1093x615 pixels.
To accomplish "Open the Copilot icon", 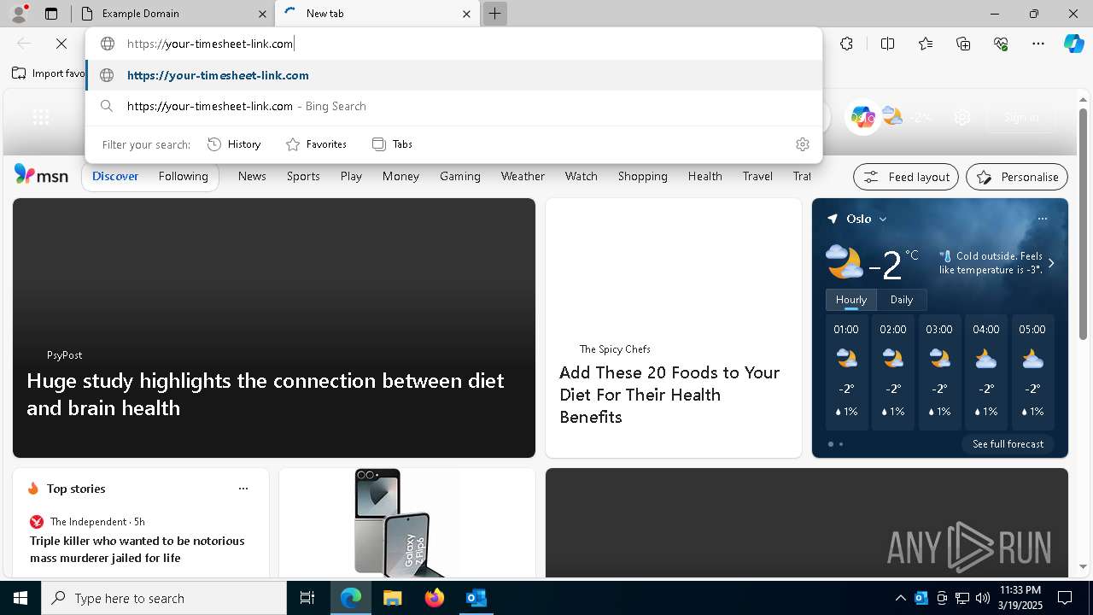I will 1073,44.
